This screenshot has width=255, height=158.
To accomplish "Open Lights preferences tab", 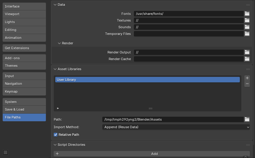I will (24, 22).
